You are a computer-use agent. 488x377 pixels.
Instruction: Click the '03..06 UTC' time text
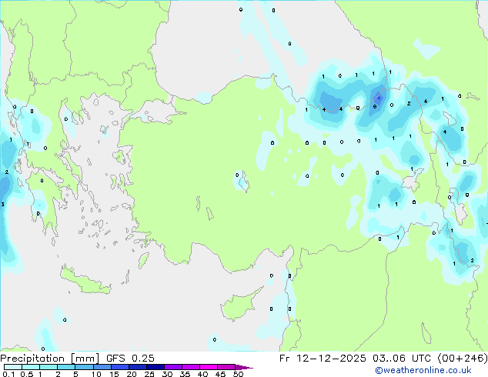click(x=402, y=359)
